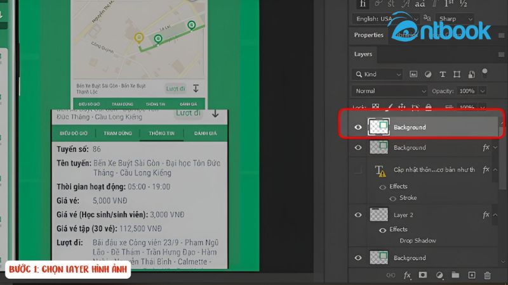Open the Kind filter type dropdown

tap(377, 74)
